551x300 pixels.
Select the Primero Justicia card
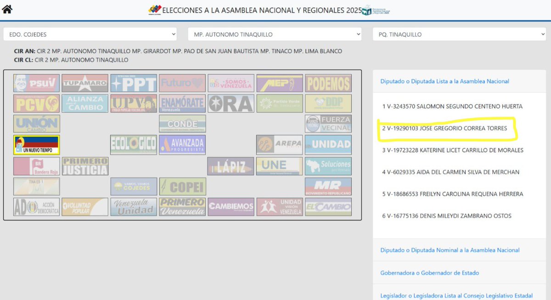[x=85, y=166]
